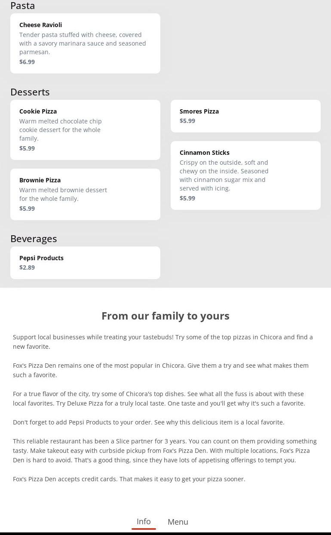
Task: Click the credit cards accepted paragraph
Action: pyautogui.click(x=129, y=479)
